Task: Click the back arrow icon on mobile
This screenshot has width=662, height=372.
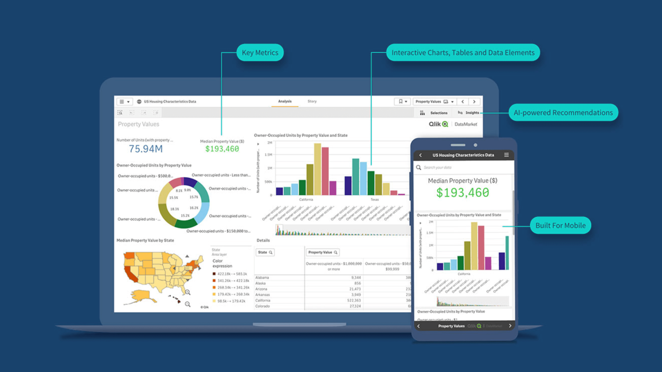Action: pos(420,155)
